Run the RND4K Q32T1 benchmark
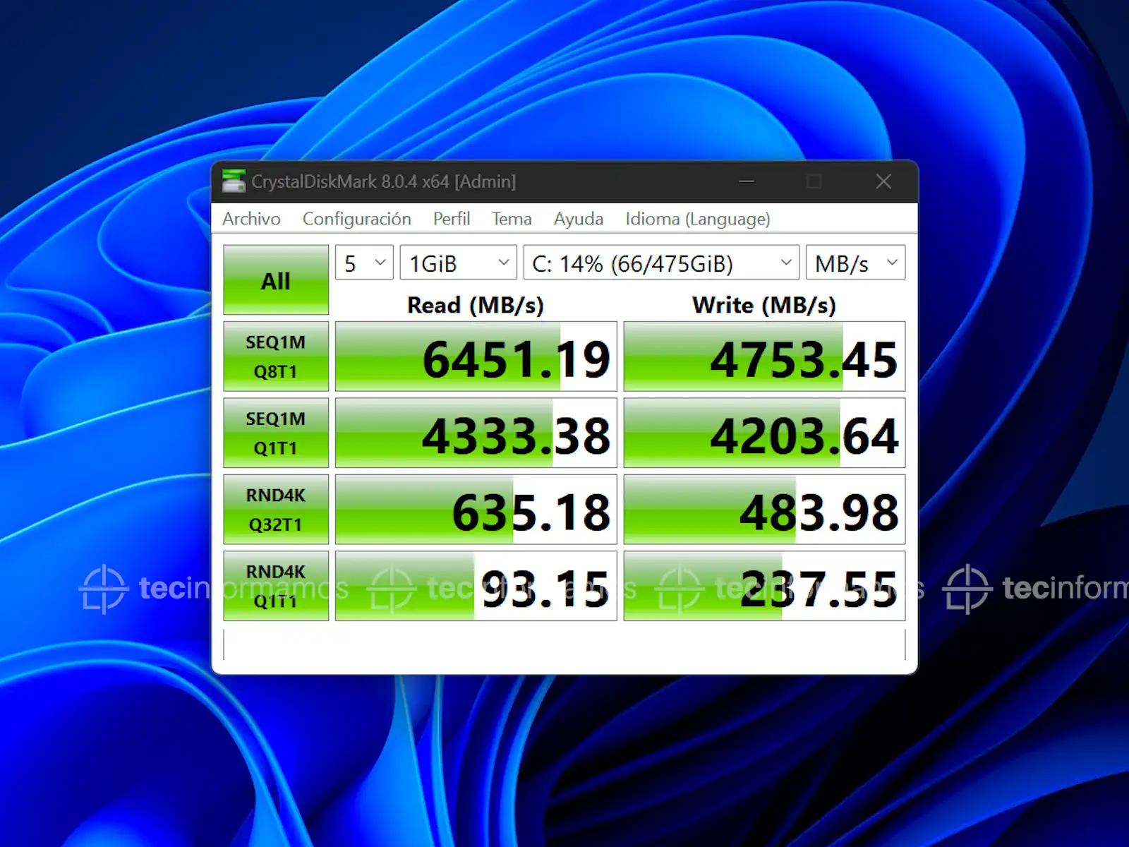The width and height of the screenshot is (1129, 847). pyautogui.click(x=276, y=510)
